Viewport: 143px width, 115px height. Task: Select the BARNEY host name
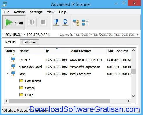point(25,60)
